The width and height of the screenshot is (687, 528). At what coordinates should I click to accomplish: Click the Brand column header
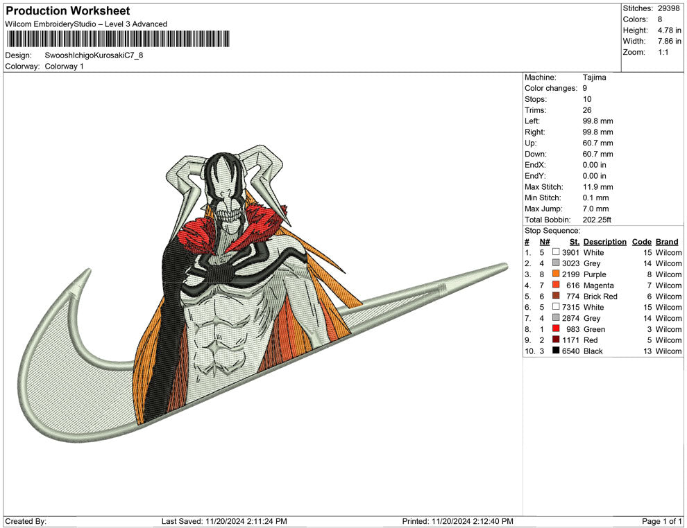pyautogui.click(x=667, y=242)
